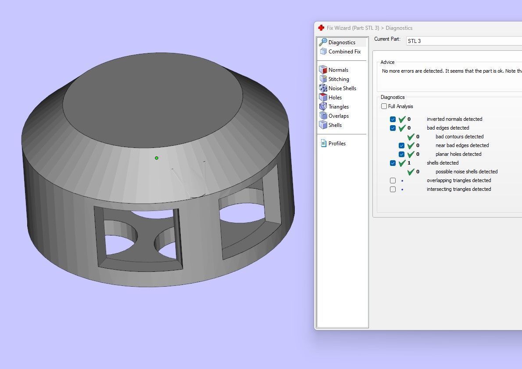Open the Current Part dropdown STL 3
Screen dimensions: 522x369
click(x=464, y=41)
